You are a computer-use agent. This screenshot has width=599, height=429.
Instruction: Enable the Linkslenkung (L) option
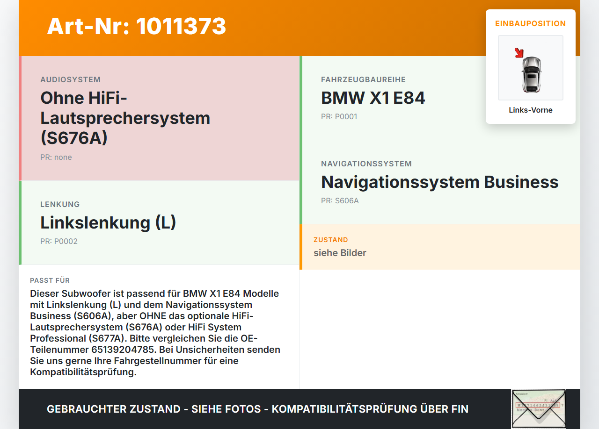pos(108,223)
